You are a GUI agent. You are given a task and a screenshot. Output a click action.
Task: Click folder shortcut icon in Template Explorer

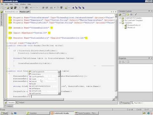(128, 14)
